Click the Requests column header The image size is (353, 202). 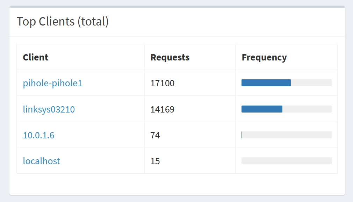170,57
